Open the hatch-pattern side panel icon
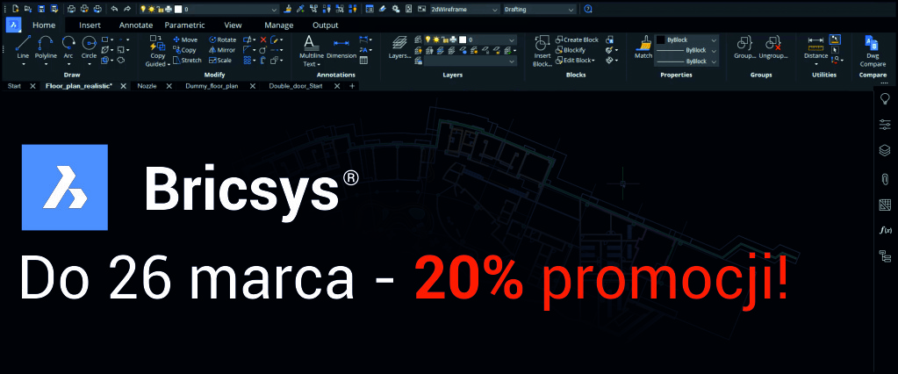This screenshot has width=898, height=374. tap(885, 205)
